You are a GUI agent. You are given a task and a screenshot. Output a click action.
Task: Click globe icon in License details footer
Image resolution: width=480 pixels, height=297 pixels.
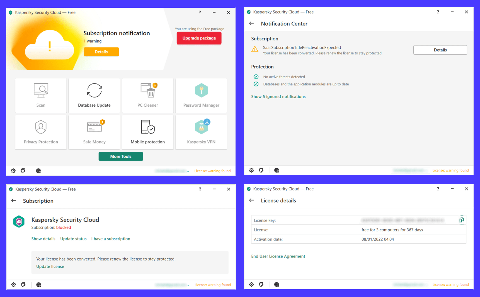point(277,284)
